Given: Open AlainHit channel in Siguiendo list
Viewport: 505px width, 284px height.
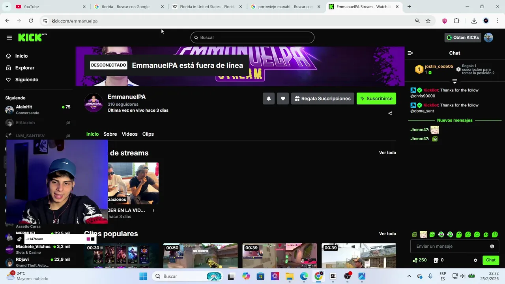Looking at the screenshot, I should (38, 110).
